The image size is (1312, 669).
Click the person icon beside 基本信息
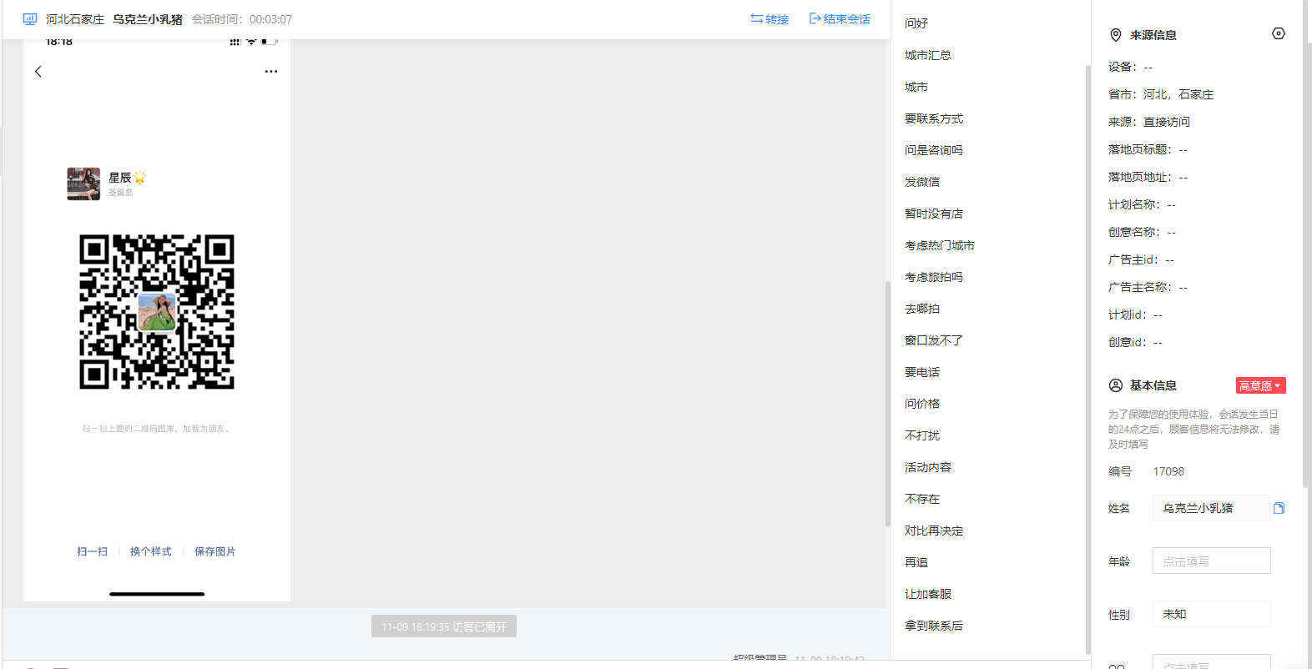click(1116, 385)
